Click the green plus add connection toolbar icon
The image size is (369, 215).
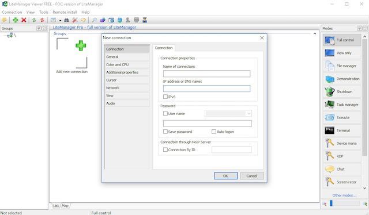(x=16, y=20)
